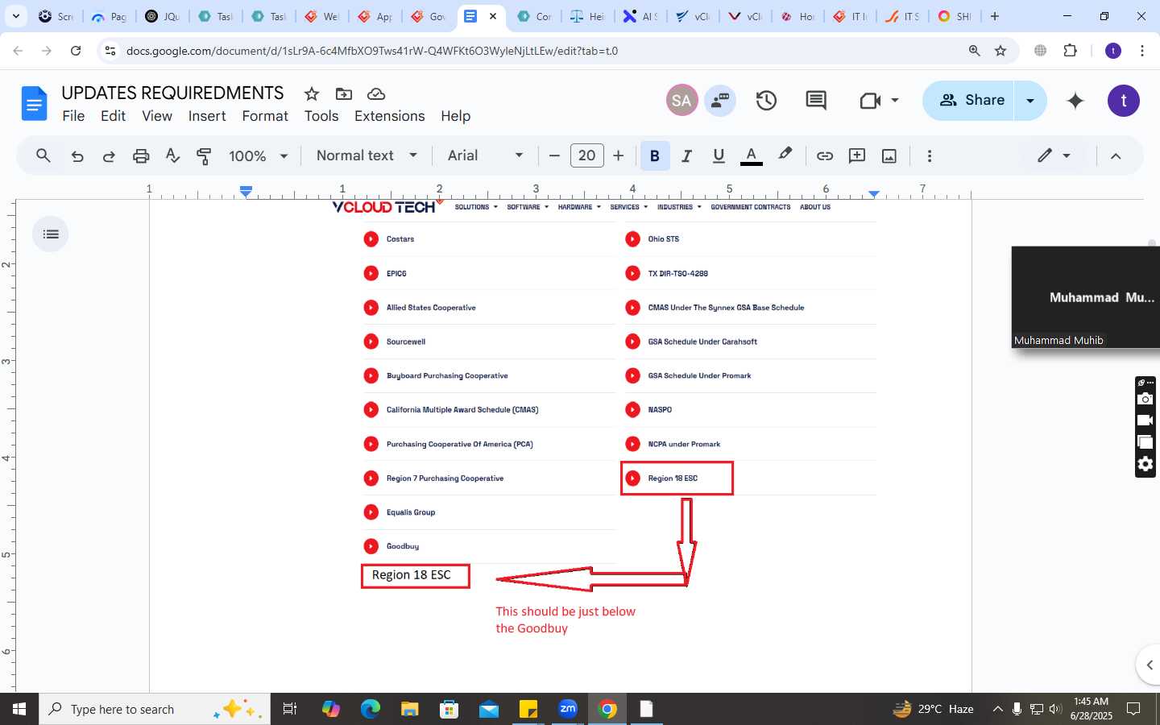
Task: Run spelling and grammar check
Action: [172, 155]
